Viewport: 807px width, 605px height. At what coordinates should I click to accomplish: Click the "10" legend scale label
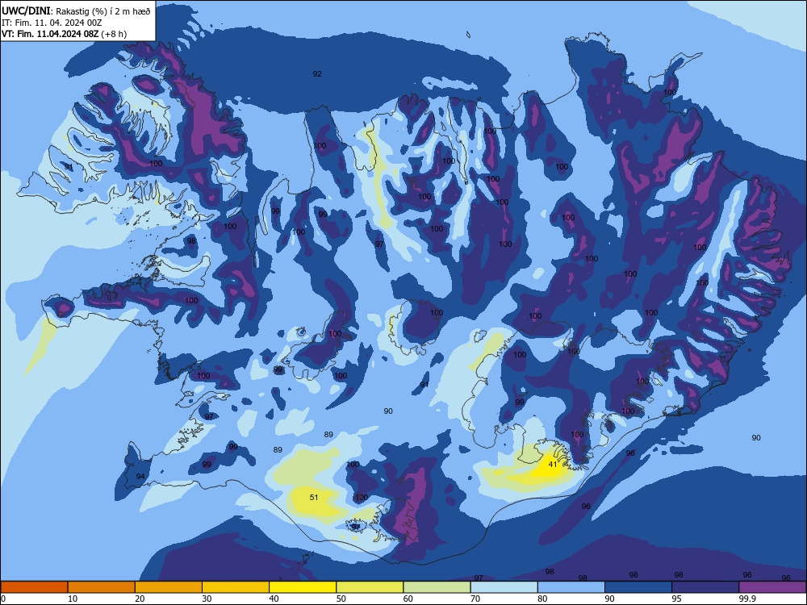(73, 599)
